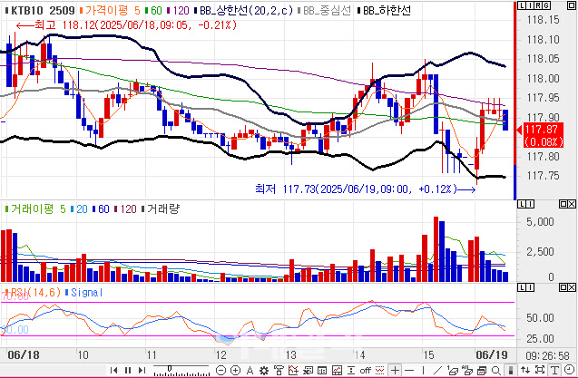Pause the chart replay

(127, 370)
